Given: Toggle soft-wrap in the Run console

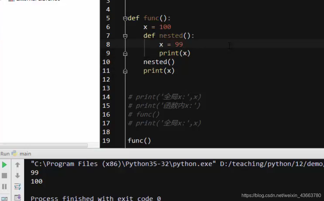Looking at the screenshot, I should pyautogui.click(x=18, y=187).
